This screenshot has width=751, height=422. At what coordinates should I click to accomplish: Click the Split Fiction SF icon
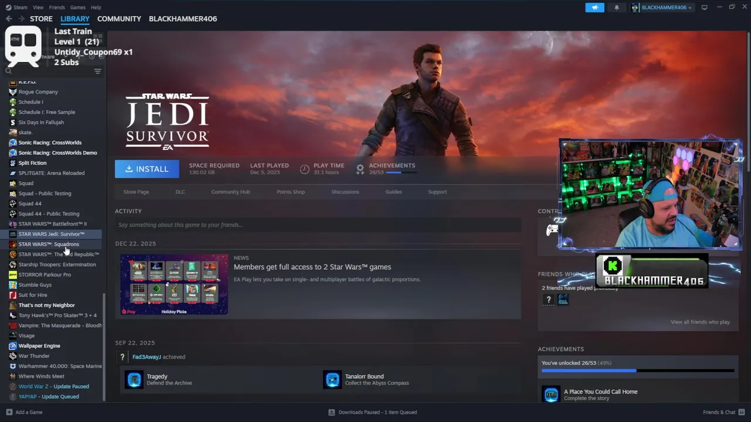[x=13, y=163]
